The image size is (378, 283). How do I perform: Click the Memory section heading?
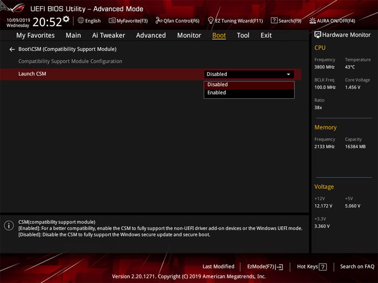[325, 127]
